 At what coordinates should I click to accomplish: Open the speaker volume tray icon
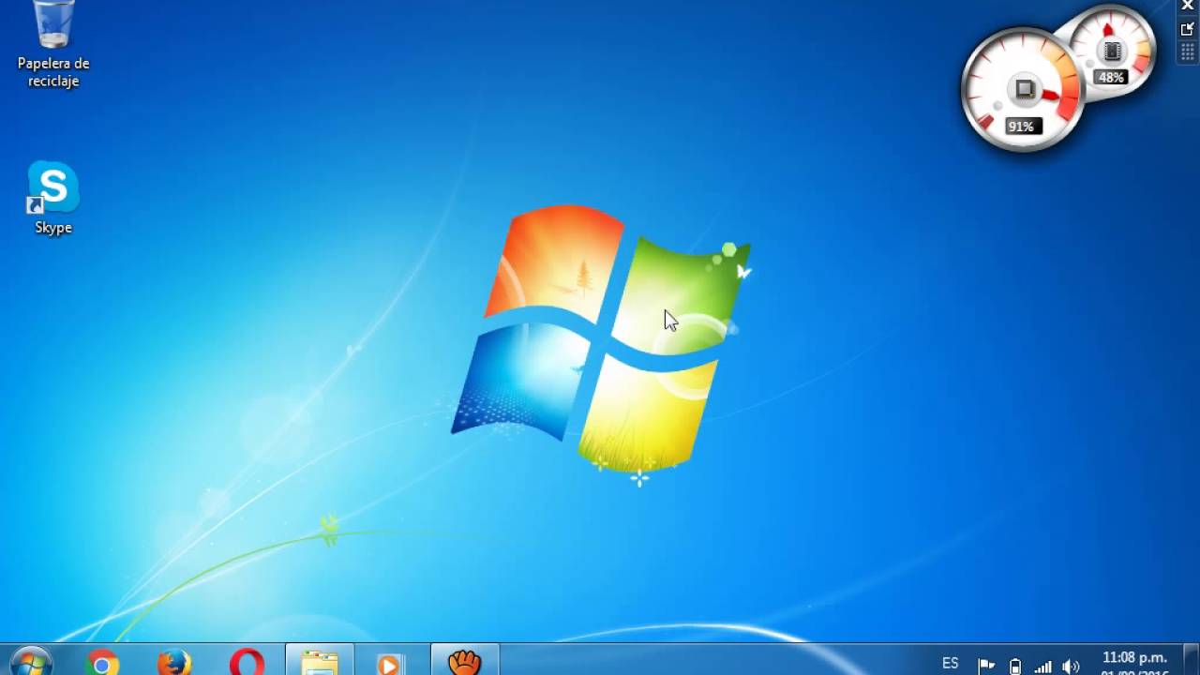[x=1072, y=667]
